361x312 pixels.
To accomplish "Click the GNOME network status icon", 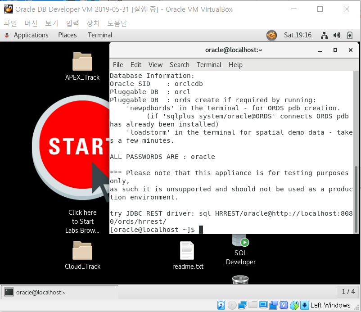I will click(x=324, y=35).
